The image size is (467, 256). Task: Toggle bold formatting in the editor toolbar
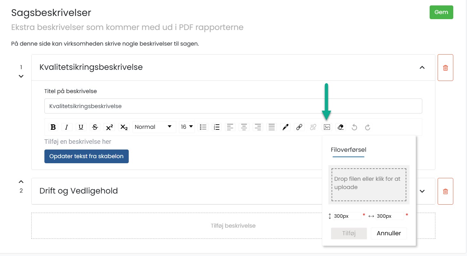click(x=53, y=127)
